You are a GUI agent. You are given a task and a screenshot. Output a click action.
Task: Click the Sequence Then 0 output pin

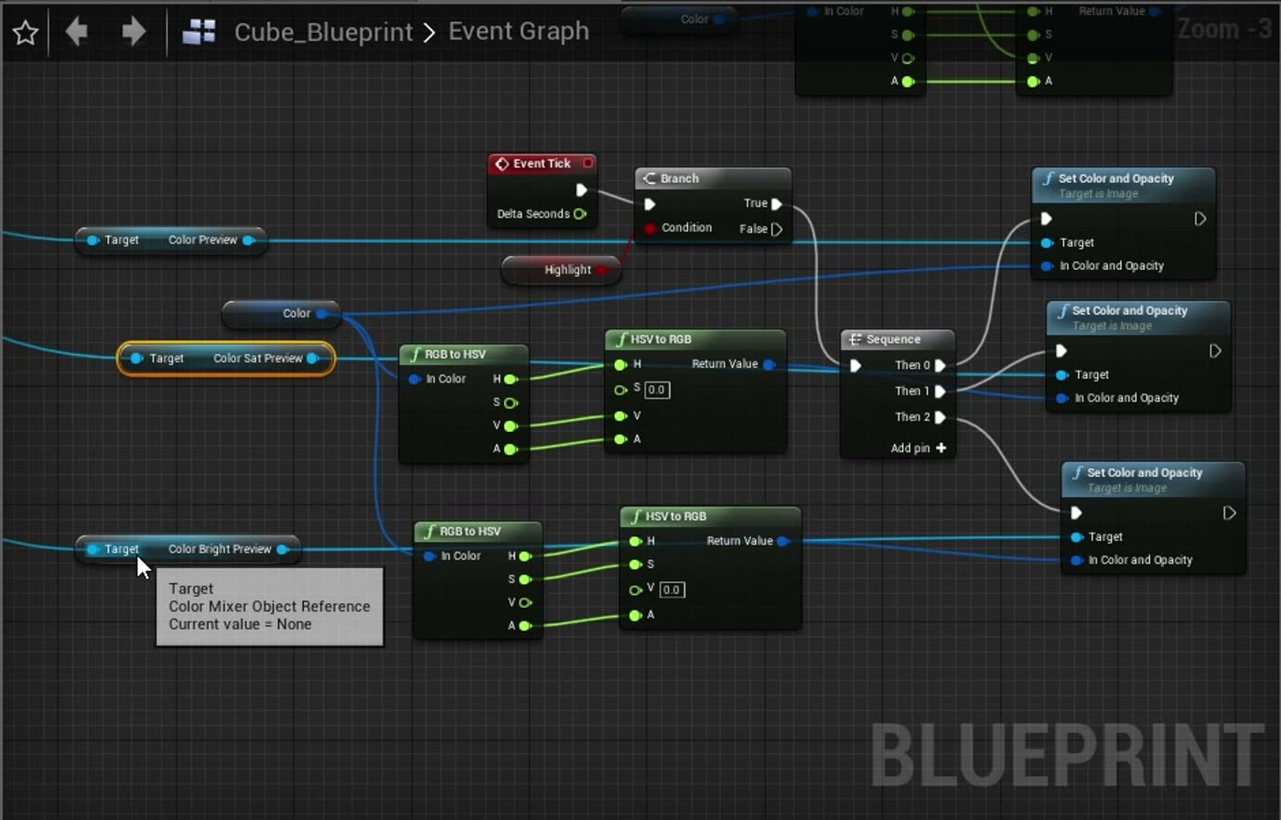[x=940, y=365]
